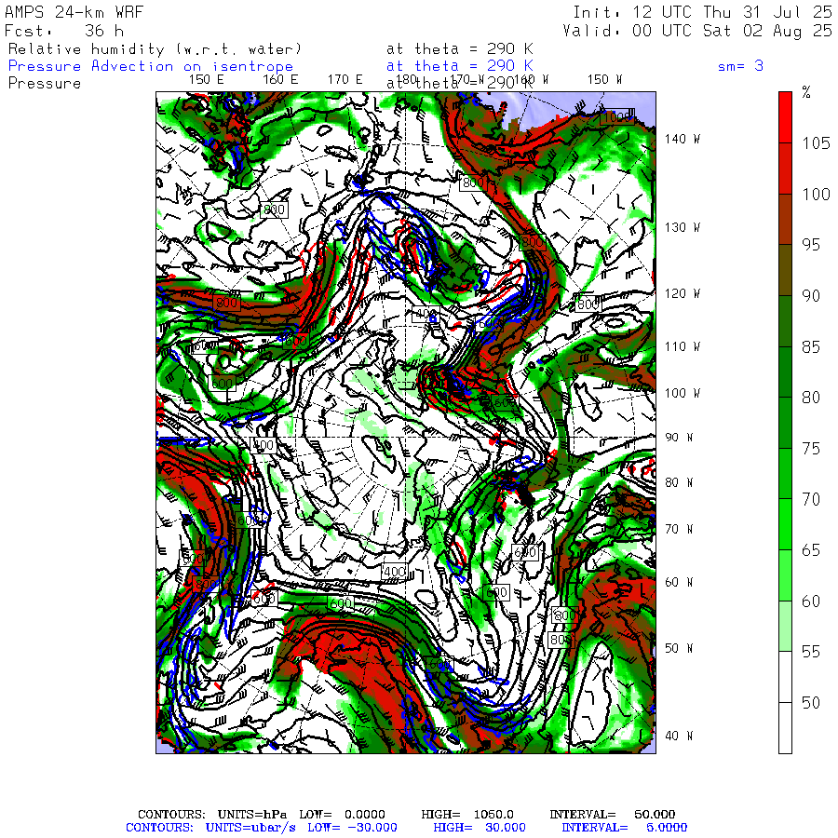Select the brown color bar segment between 90 and 95
Image resolution: width=838 pixels, height=838 pixels.
click(785, 270)
